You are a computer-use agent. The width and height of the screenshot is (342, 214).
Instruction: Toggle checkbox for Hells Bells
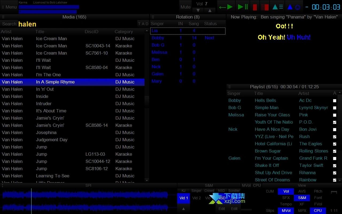(x=335, y=101)
